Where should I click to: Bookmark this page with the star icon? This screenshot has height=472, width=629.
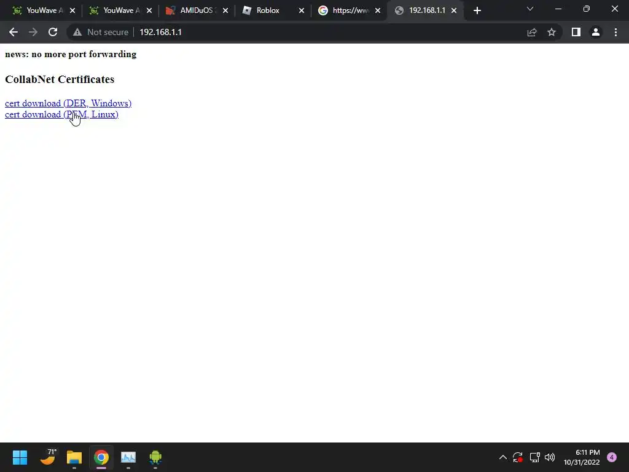coord(552,32)
